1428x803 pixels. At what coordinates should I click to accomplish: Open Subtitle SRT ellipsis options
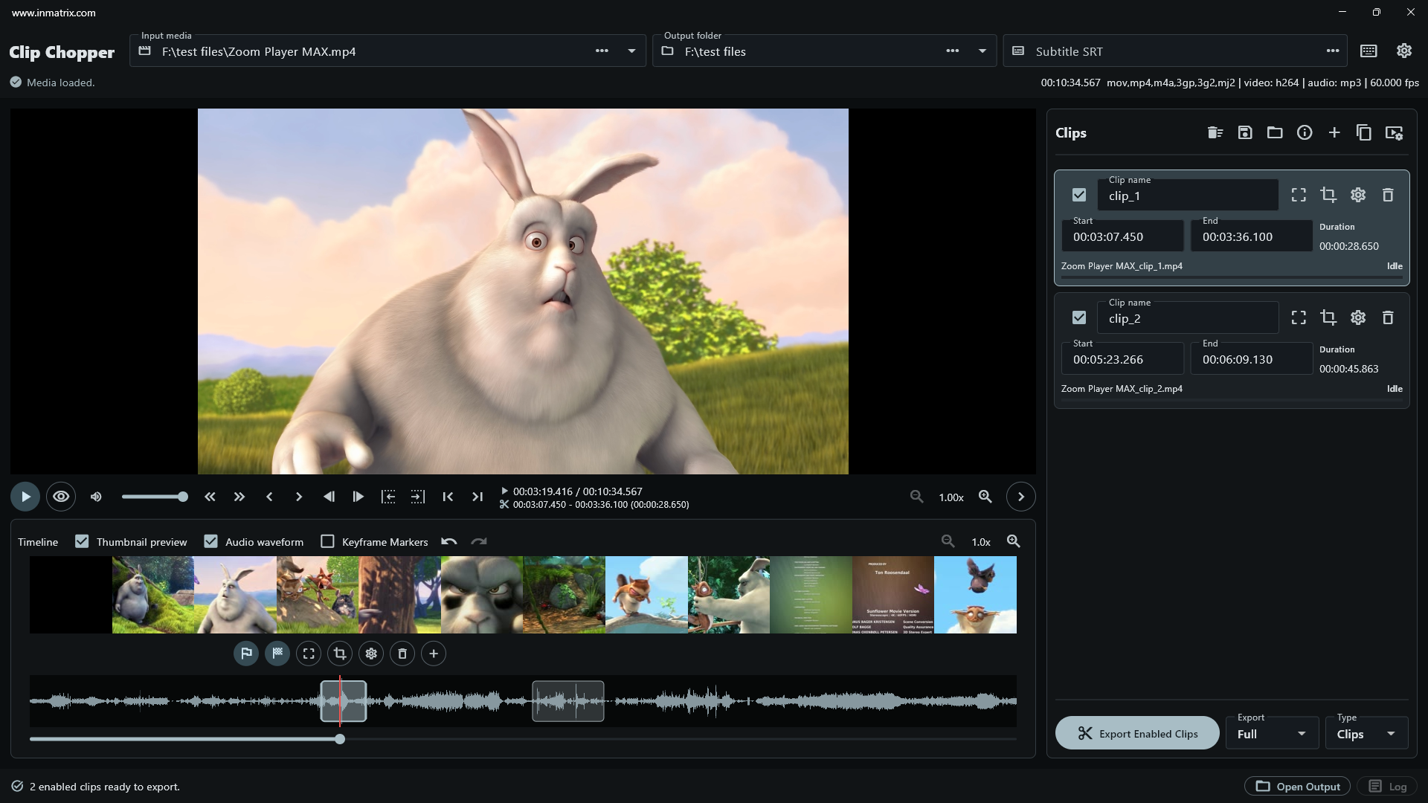pyautogui.click(x=1333, y=51)
